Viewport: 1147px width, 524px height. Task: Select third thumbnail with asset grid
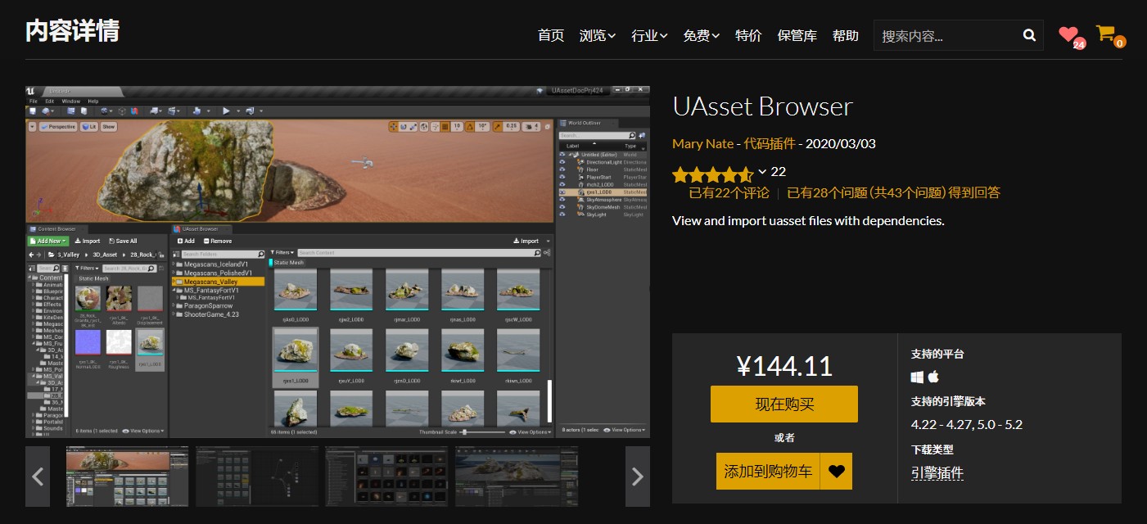(x=386, y=476)
